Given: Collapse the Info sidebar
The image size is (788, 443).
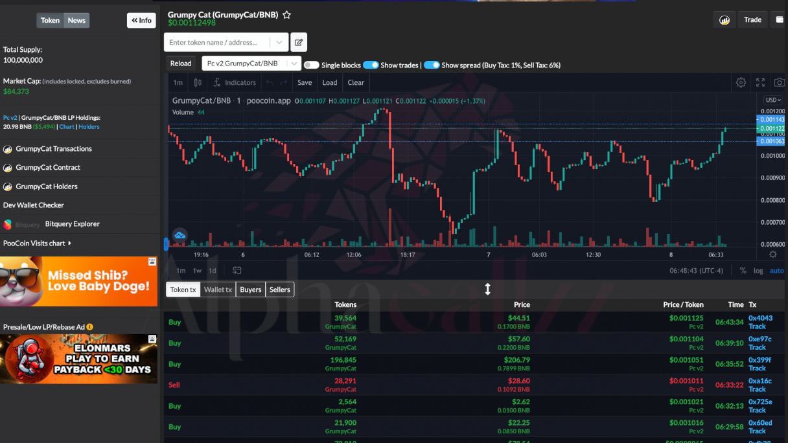Looking at the screenshot, I should pyautogui.click(x=141, y=20).
